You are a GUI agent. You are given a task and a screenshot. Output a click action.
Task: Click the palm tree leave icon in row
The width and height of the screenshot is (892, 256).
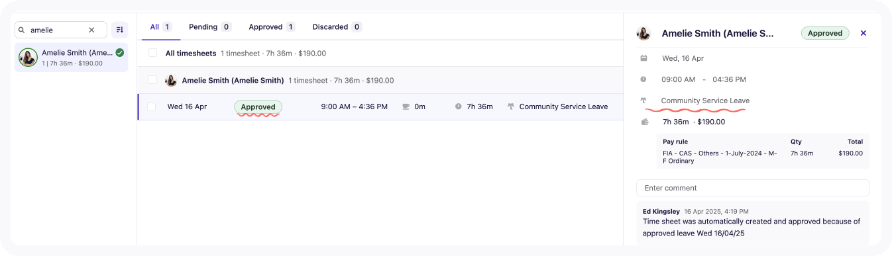511,107
